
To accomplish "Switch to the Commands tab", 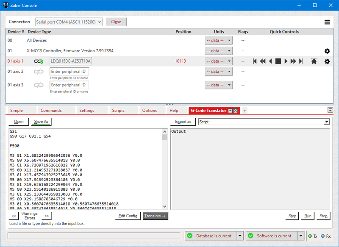I will pyautogui.click(x=57, y=111).
